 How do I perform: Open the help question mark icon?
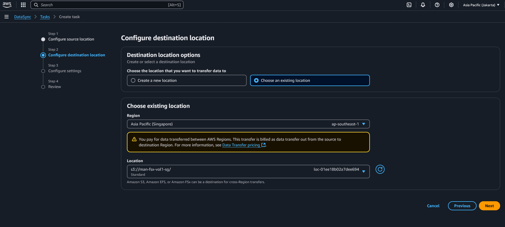click(437, 5)
